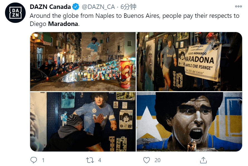Retweet this DAZN Canada post

click(x=90, y=160)
